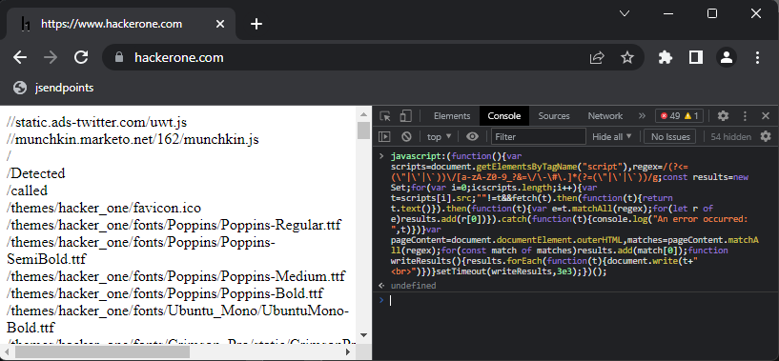
Task: Click the forward navigation arrow
Action: click(51, 57)
